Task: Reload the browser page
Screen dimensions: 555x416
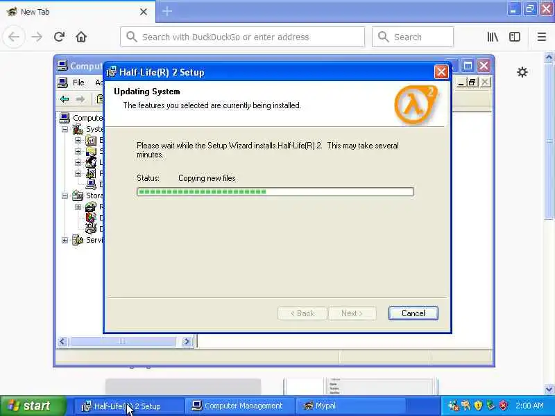Action: (59, 37)
